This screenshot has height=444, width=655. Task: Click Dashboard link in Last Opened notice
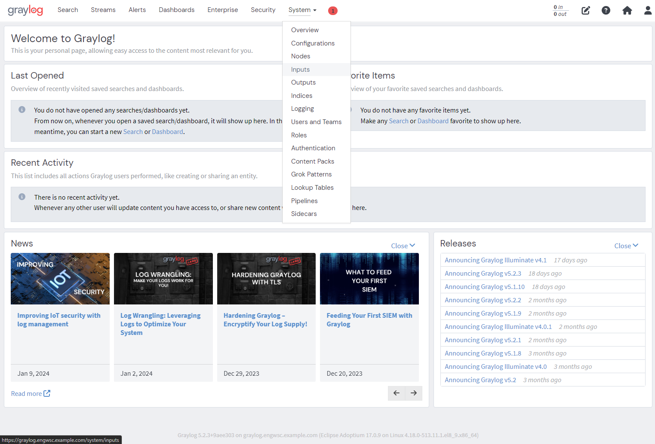pyautogui.click(x=167, y=132)
